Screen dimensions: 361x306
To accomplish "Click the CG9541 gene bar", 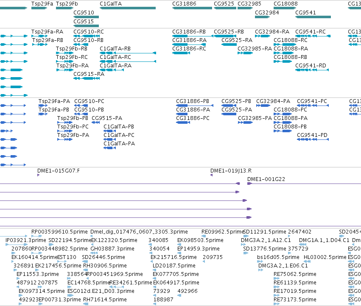I will pyautogui.click(x=313, y=17).
